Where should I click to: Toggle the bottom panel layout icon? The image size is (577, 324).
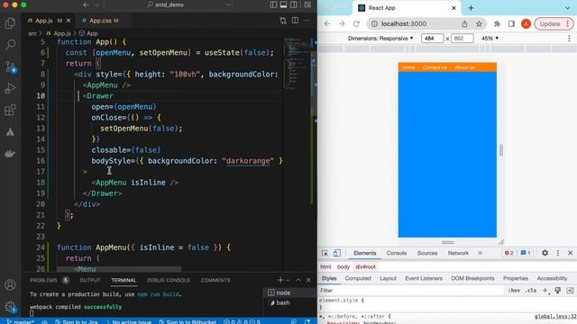(283, 4)
